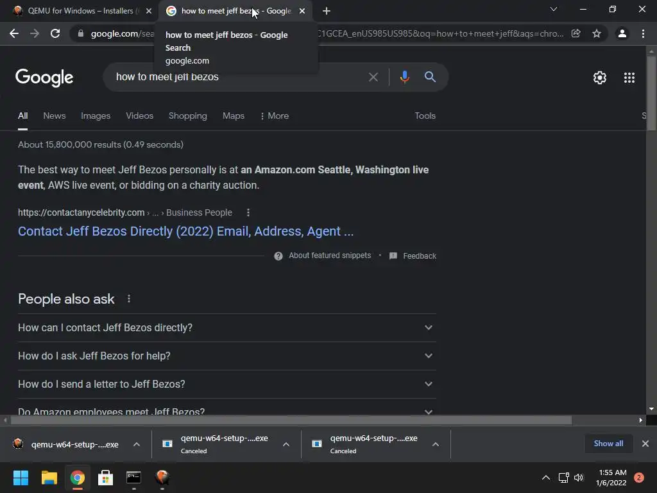Image resolution: width=657 pixels, height=493 pixels.
Task: Show hidden system tray icons
Action: coord(546,478)
